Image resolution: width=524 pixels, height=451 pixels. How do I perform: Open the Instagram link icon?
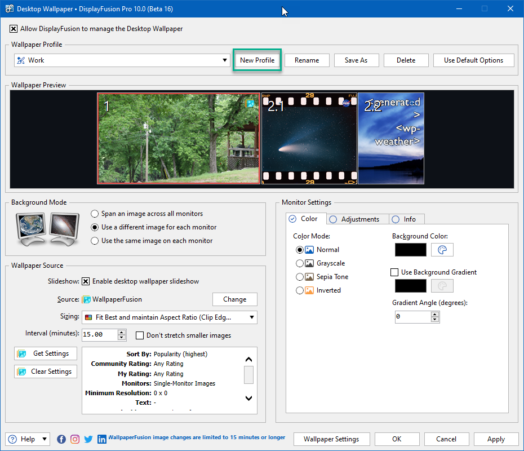pos(75,439)
